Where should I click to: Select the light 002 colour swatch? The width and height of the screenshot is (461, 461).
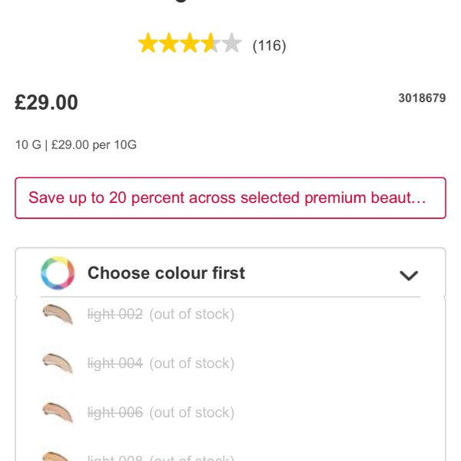click(x=58, y=314)
